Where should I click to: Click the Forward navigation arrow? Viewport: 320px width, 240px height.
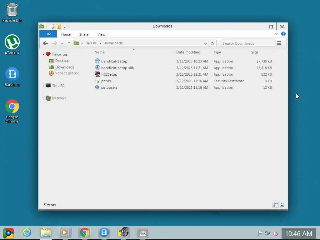[x=55, y=43]
